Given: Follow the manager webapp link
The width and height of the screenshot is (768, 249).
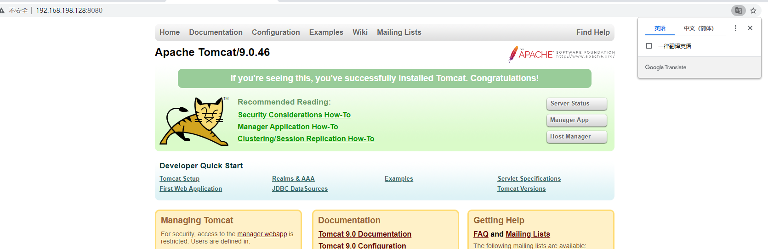Looking at the screenshot, I should [262, 234].
